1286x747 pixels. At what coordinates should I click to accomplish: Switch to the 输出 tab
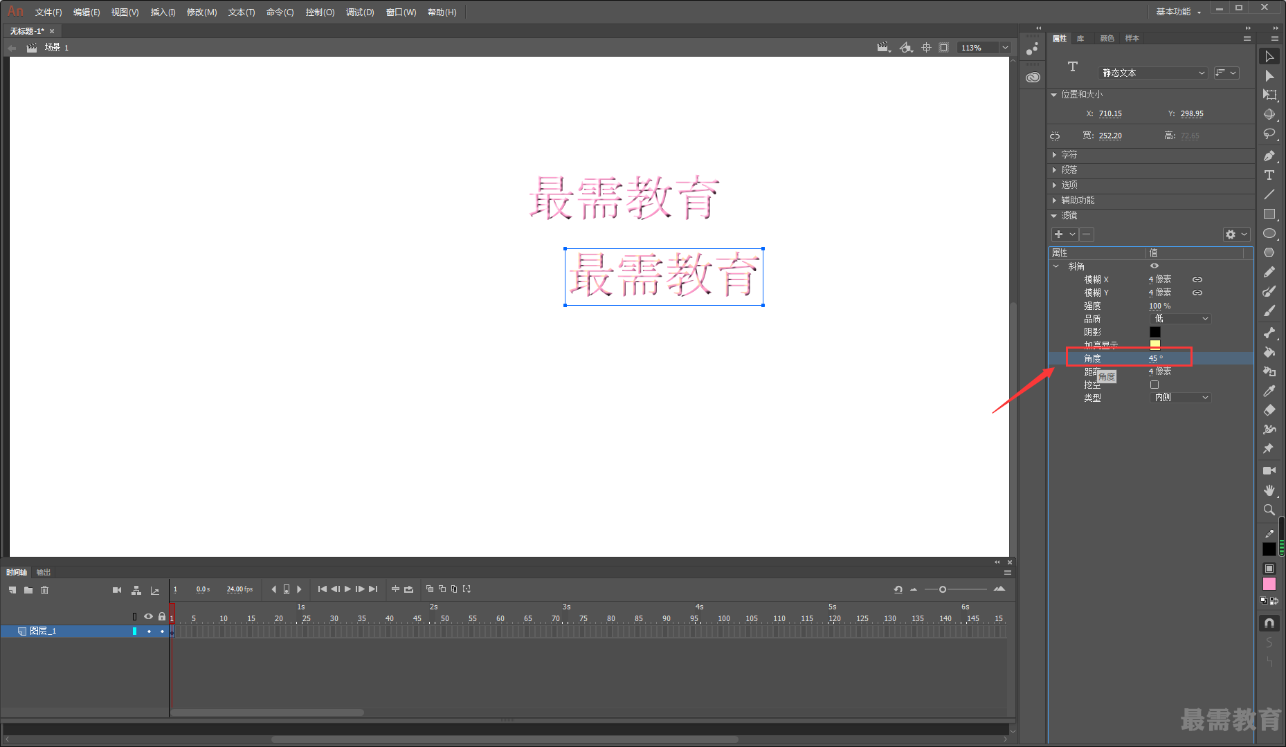44,572
